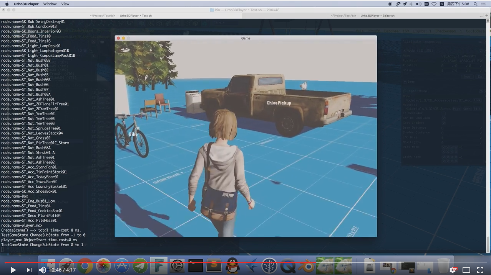Viewport: 491px width, 275px height.
Task: Enter fullscreen on video player
Action: (480, 270)
